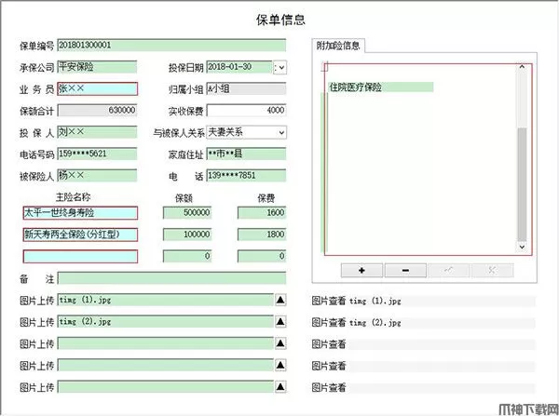Click the 实收保费 field 4000
This screenshot has width=559, height=416.
(246, 111)
